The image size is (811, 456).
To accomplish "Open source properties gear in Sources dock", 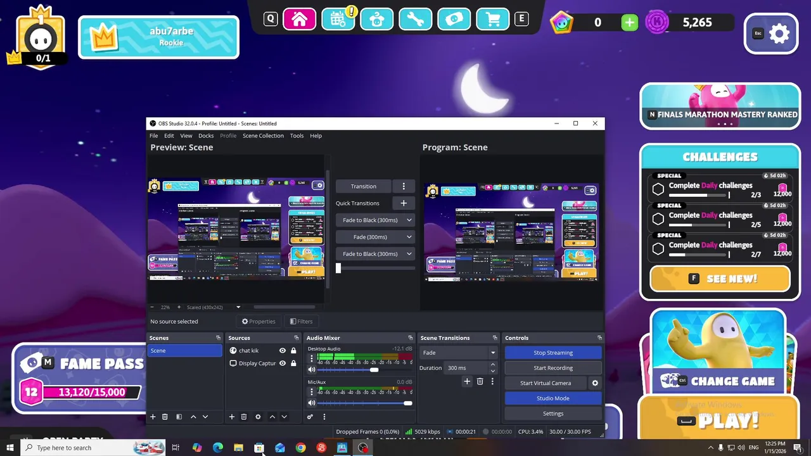I will tap(258, 417).
